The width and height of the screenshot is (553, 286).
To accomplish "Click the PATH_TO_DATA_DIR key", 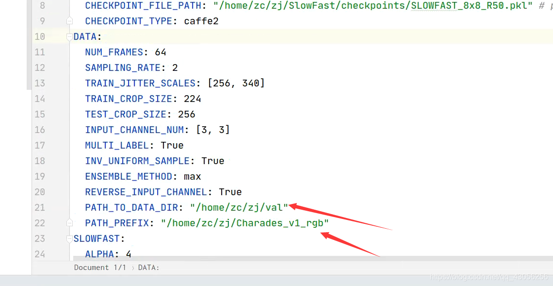I will pos(131,208).
